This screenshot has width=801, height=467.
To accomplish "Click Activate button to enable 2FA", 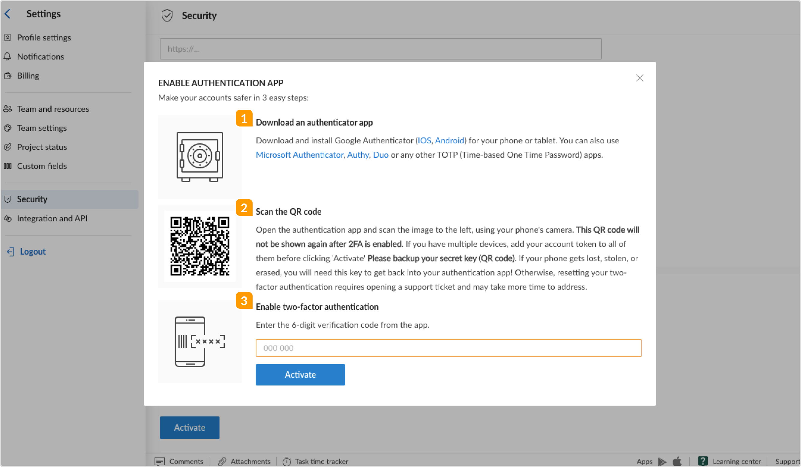I will [x=300, y=374].
